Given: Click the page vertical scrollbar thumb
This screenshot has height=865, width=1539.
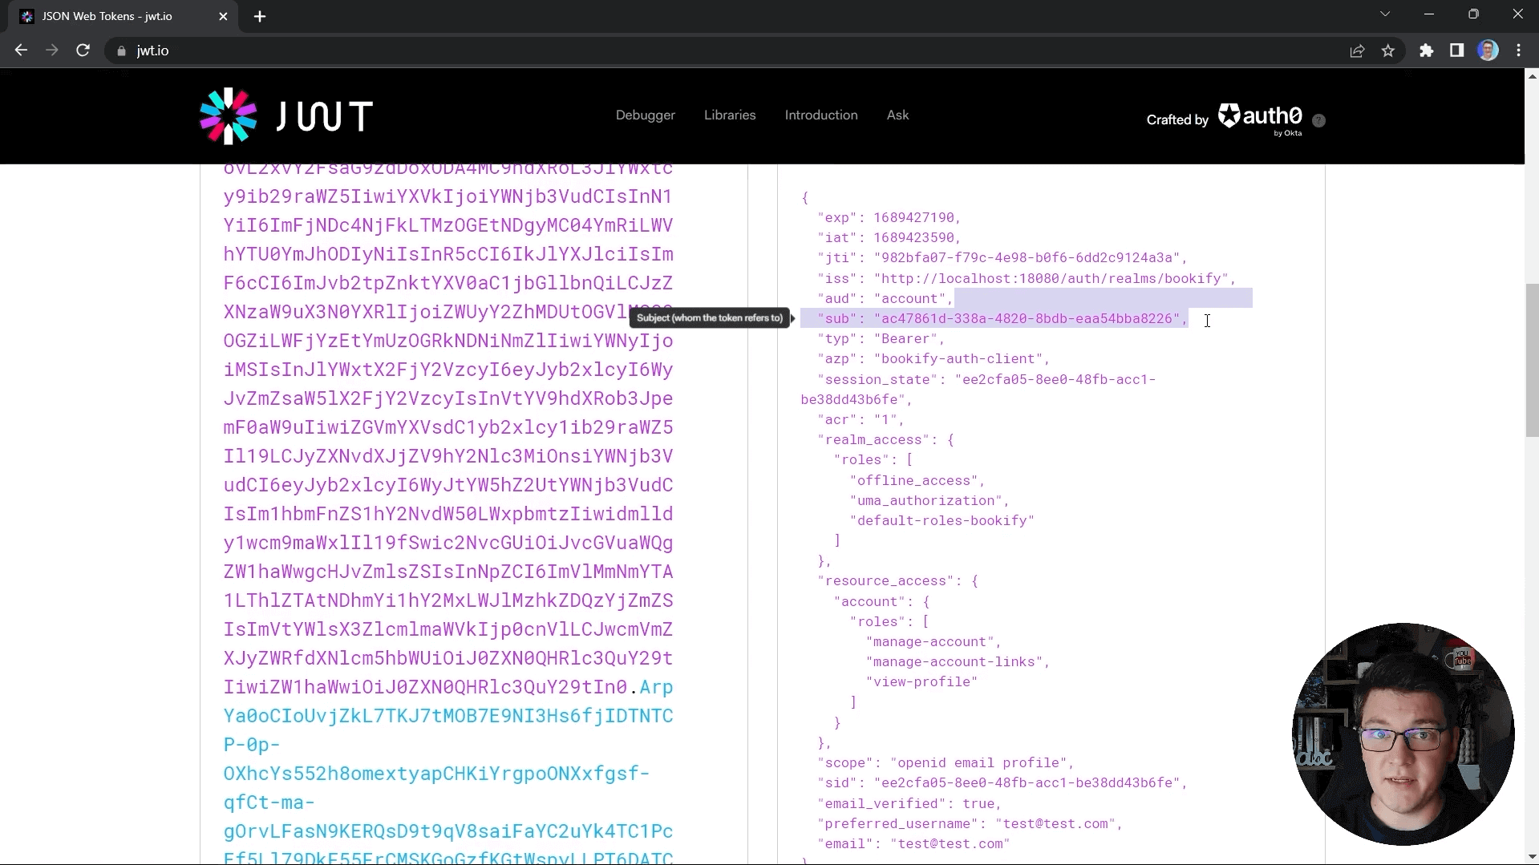Looking at the screenshot, I should (x=1532, y=360).
